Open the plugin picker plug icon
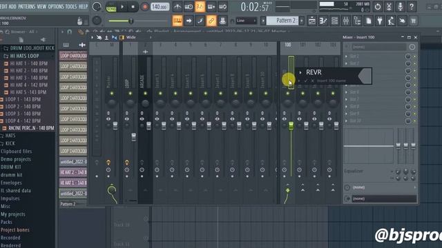Viewport: 442px width, 248px height. (380, 21)
